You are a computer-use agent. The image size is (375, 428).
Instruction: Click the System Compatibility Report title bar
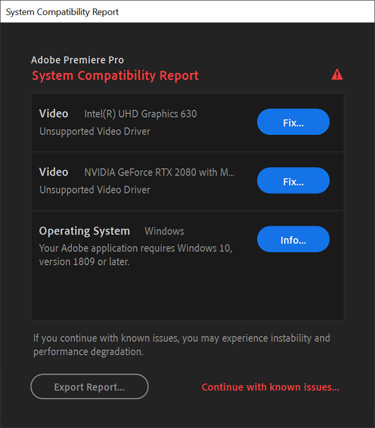(61, 12)
